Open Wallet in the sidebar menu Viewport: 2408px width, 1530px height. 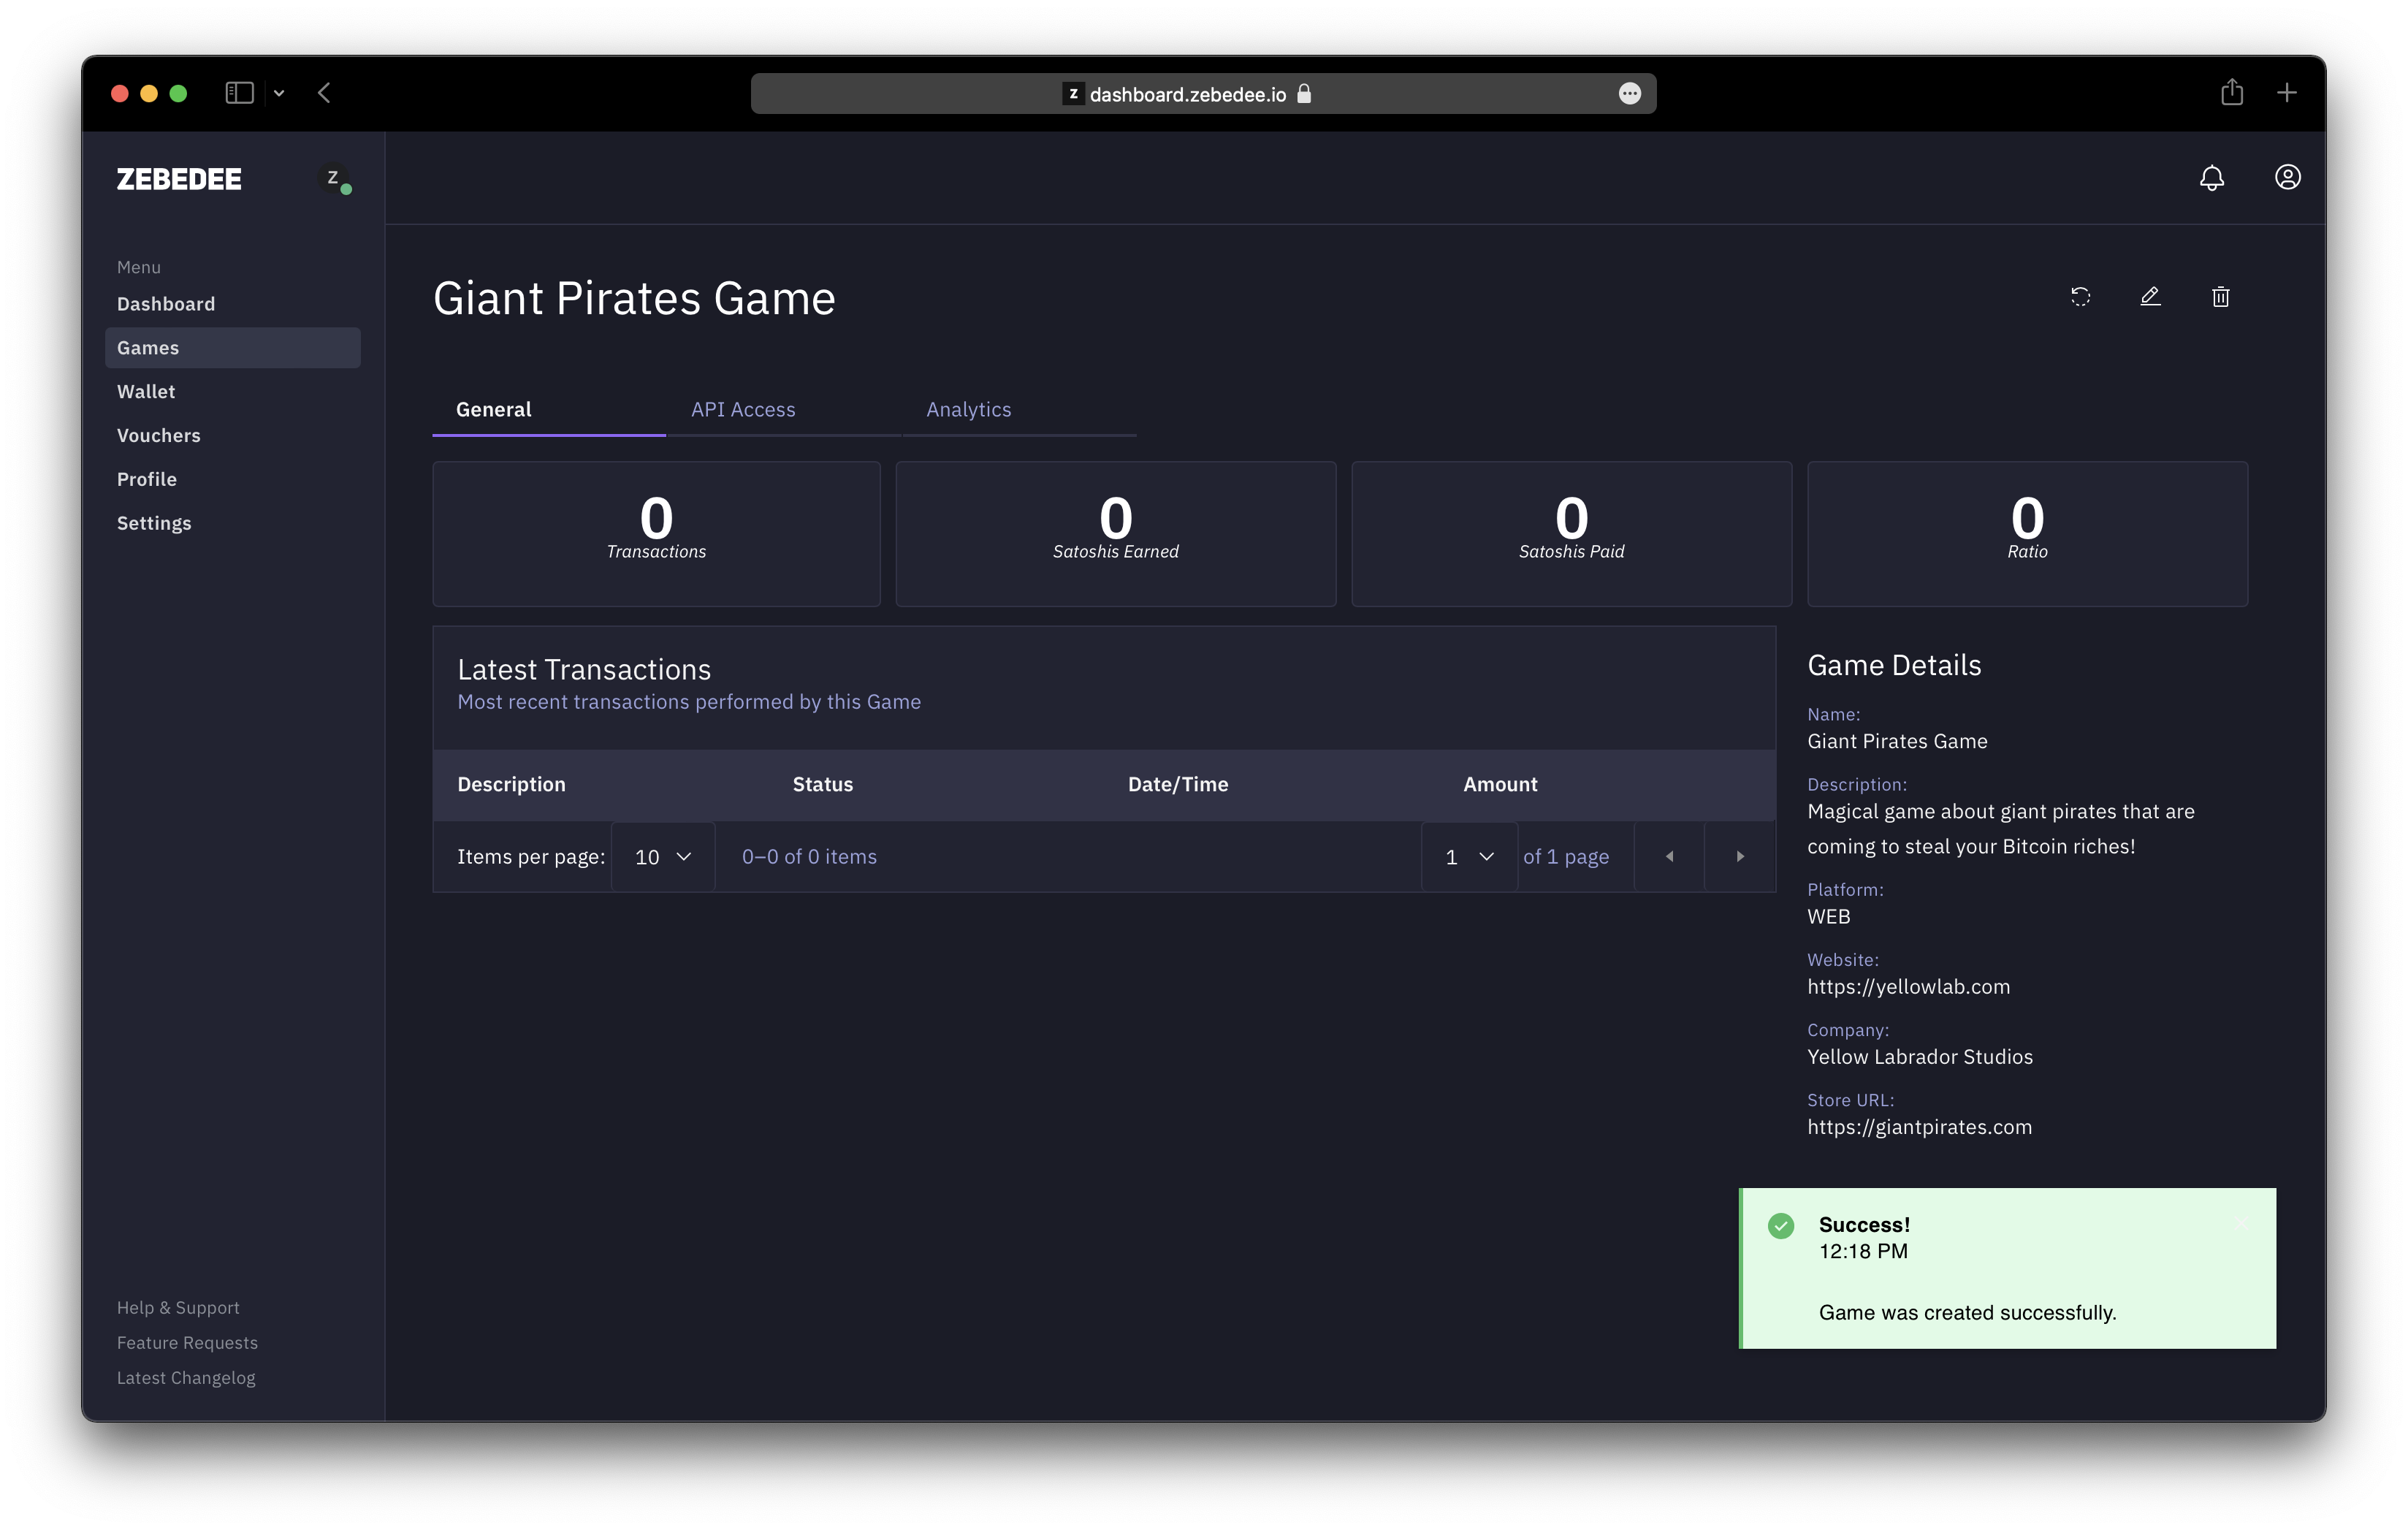(232, 392)
